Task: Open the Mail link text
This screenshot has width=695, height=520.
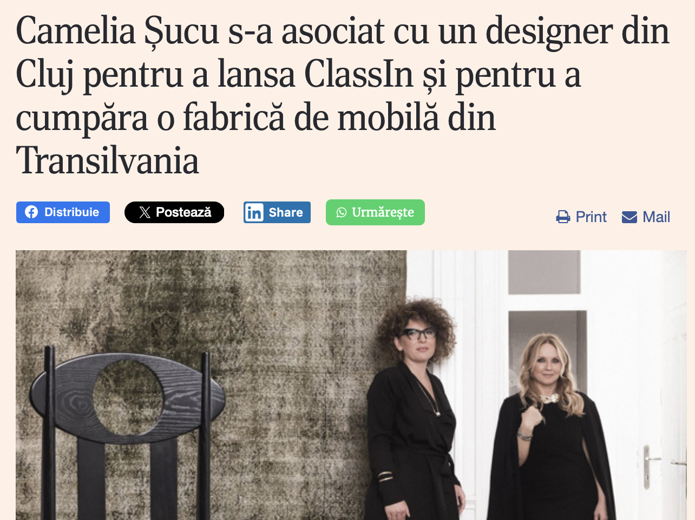Action: coord(657,217)
